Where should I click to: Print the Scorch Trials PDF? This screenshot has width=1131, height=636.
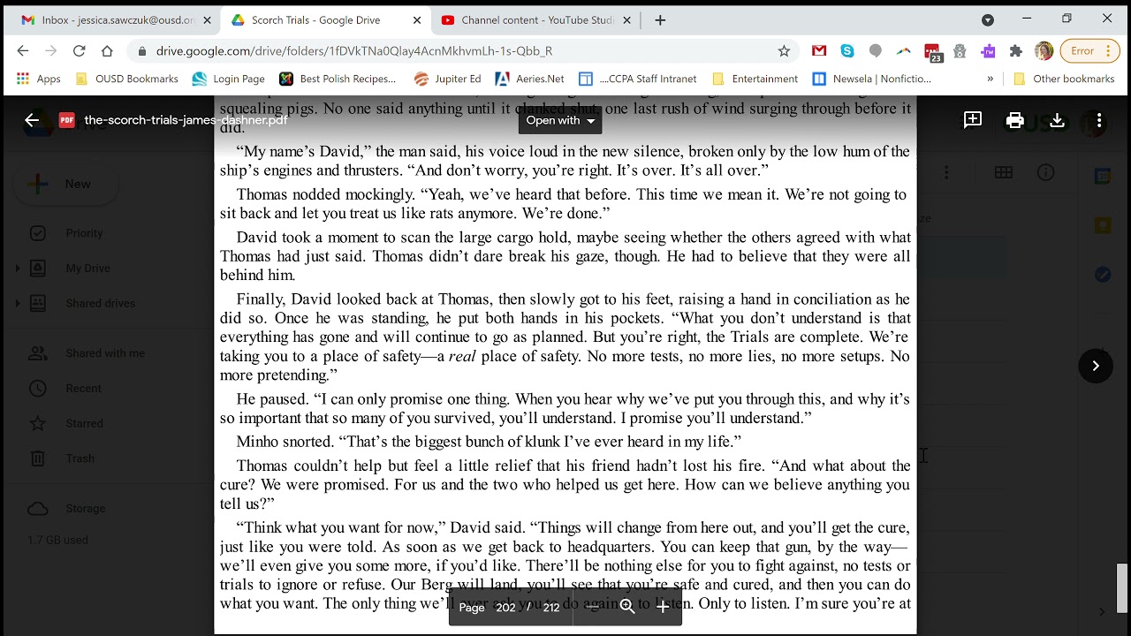click(1015, 120)
